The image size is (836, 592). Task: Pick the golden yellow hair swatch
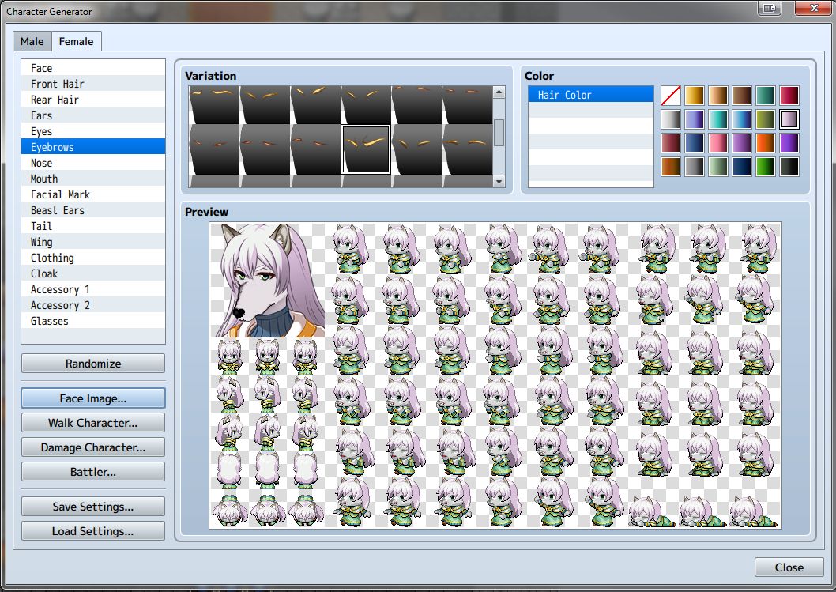coord(695,96)
